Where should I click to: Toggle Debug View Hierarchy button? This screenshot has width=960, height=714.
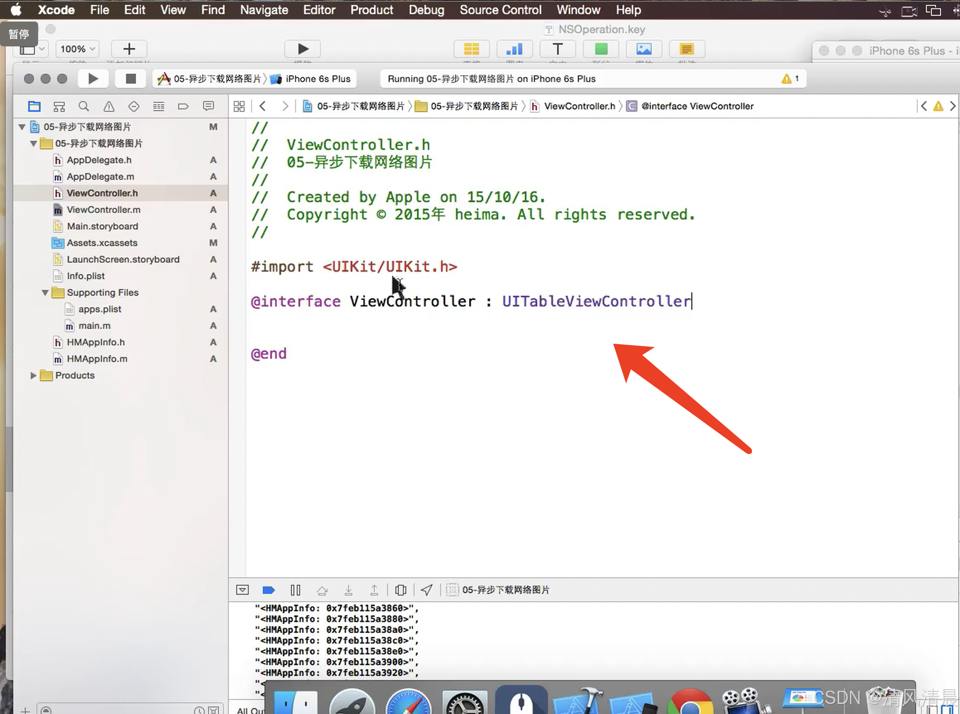click(400, 590)
